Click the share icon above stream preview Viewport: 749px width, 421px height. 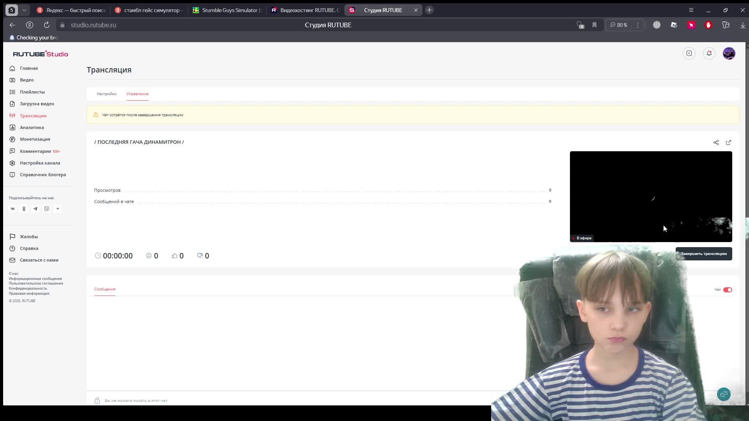click(x=716, y=143)
